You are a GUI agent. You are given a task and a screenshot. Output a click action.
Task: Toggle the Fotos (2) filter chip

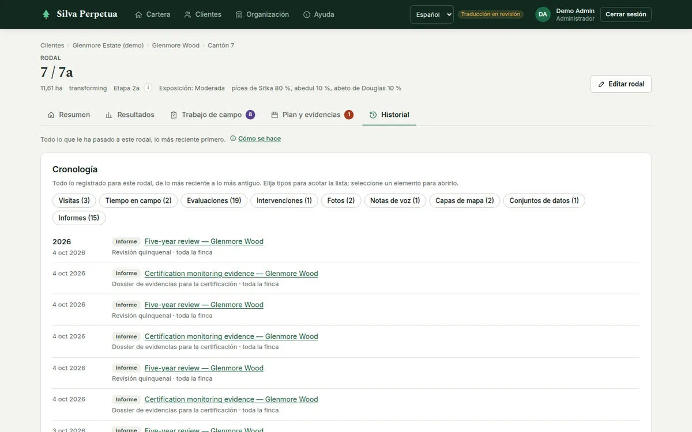pos(341,200)
